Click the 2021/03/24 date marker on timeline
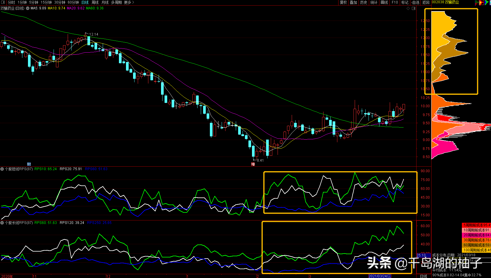 click(x=380, y=276)
